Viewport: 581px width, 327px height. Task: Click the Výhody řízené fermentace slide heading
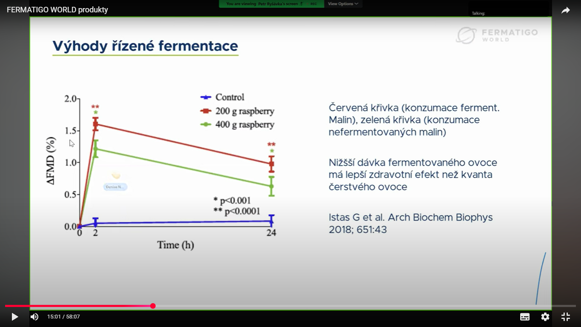(145, 46)
